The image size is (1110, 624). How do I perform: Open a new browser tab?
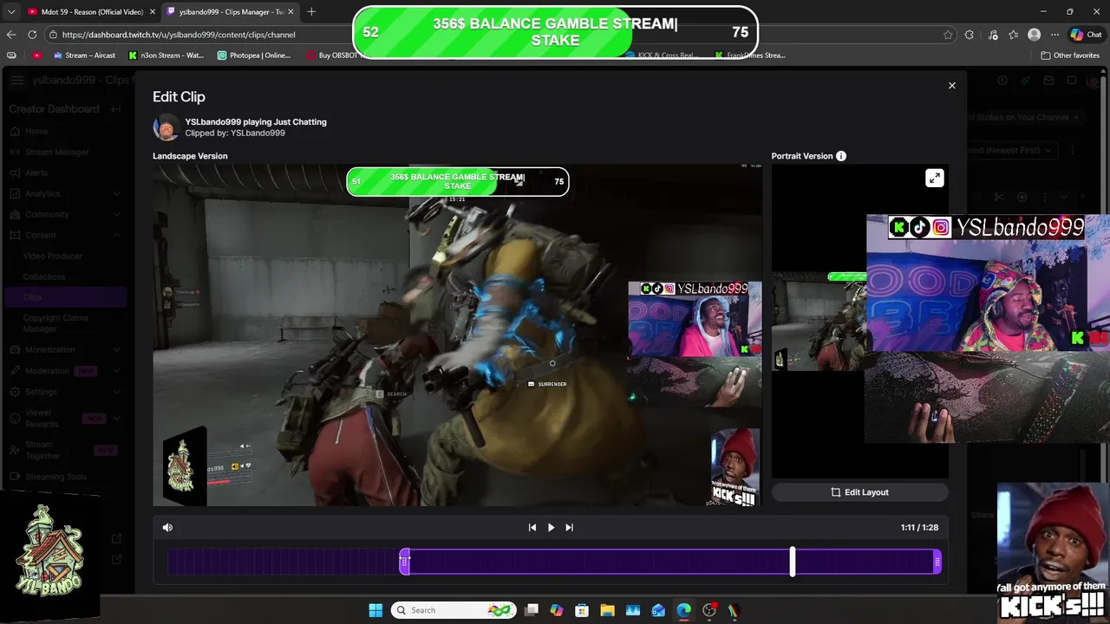[x=311, y=12]
